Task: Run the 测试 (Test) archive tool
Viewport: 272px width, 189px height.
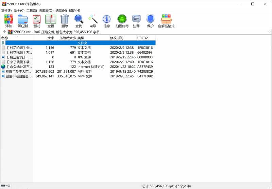Action: [x=37, y=19]
